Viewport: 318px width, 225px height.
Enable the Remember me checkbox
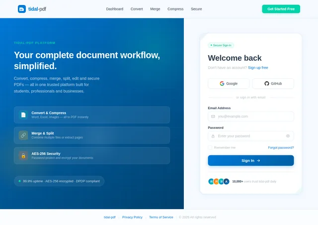210,147
